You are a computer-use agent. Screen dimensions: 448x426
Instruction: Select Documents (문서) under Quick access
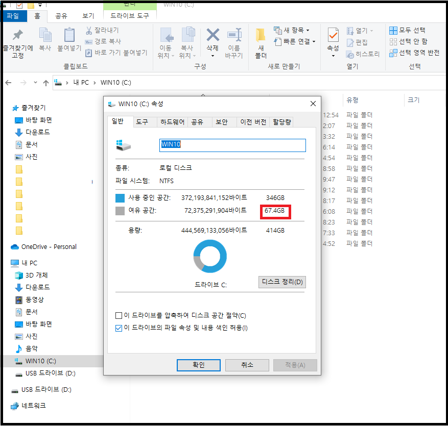tap(26, 145)
